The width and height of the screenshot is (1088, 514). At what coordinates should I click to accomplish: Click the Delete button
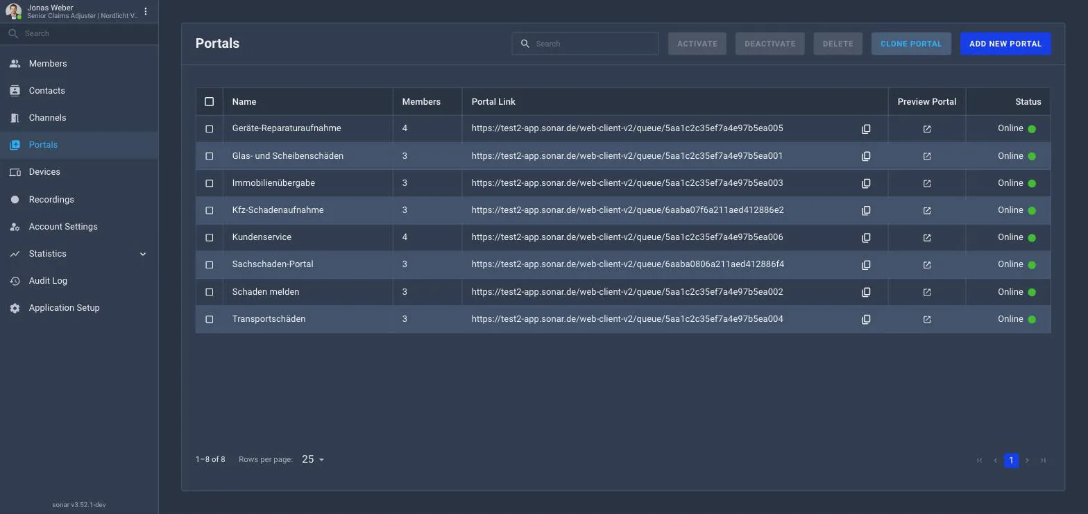click(838, 44)
